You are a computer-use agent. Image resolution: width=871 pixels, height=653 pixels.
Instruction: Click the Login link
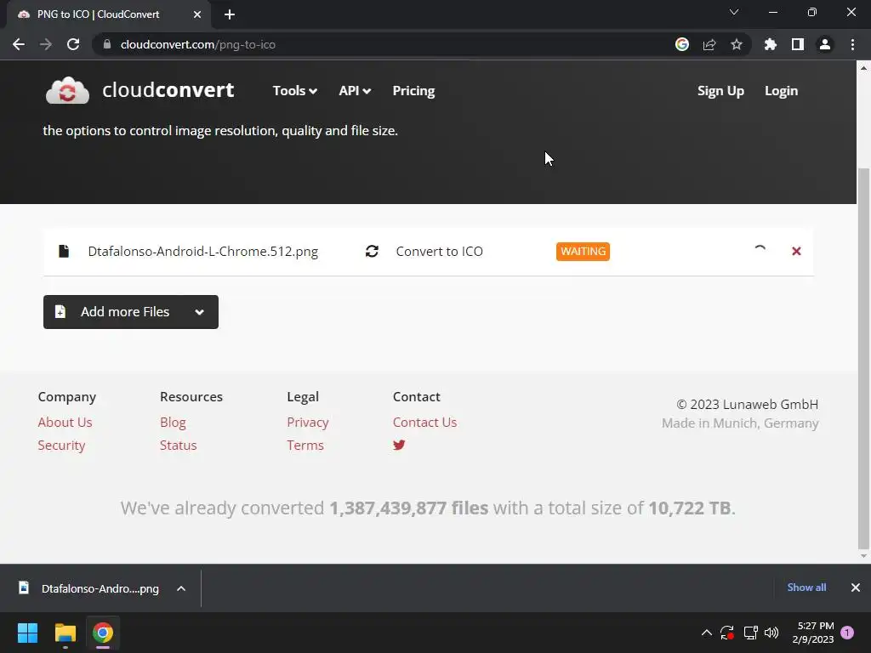(x=781, y=90)
